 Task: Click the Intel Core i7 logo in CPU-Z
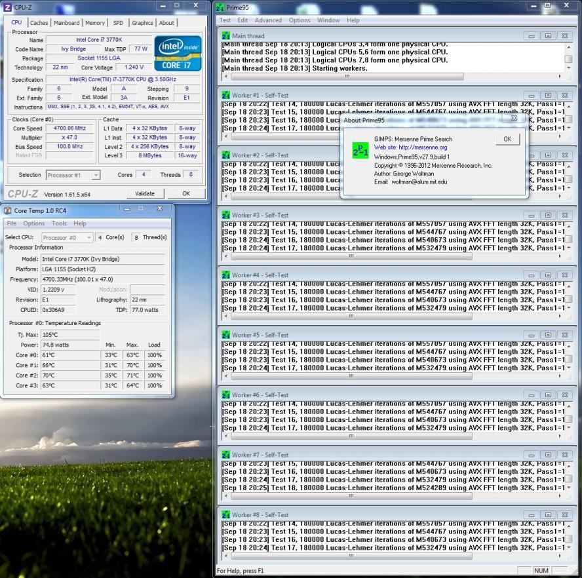178,53
